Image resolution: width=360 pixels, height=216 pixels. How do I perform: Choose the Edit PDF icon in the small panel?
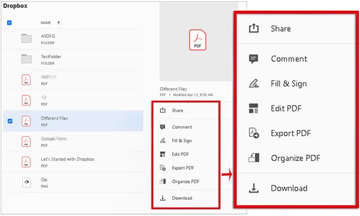point(163,154)
